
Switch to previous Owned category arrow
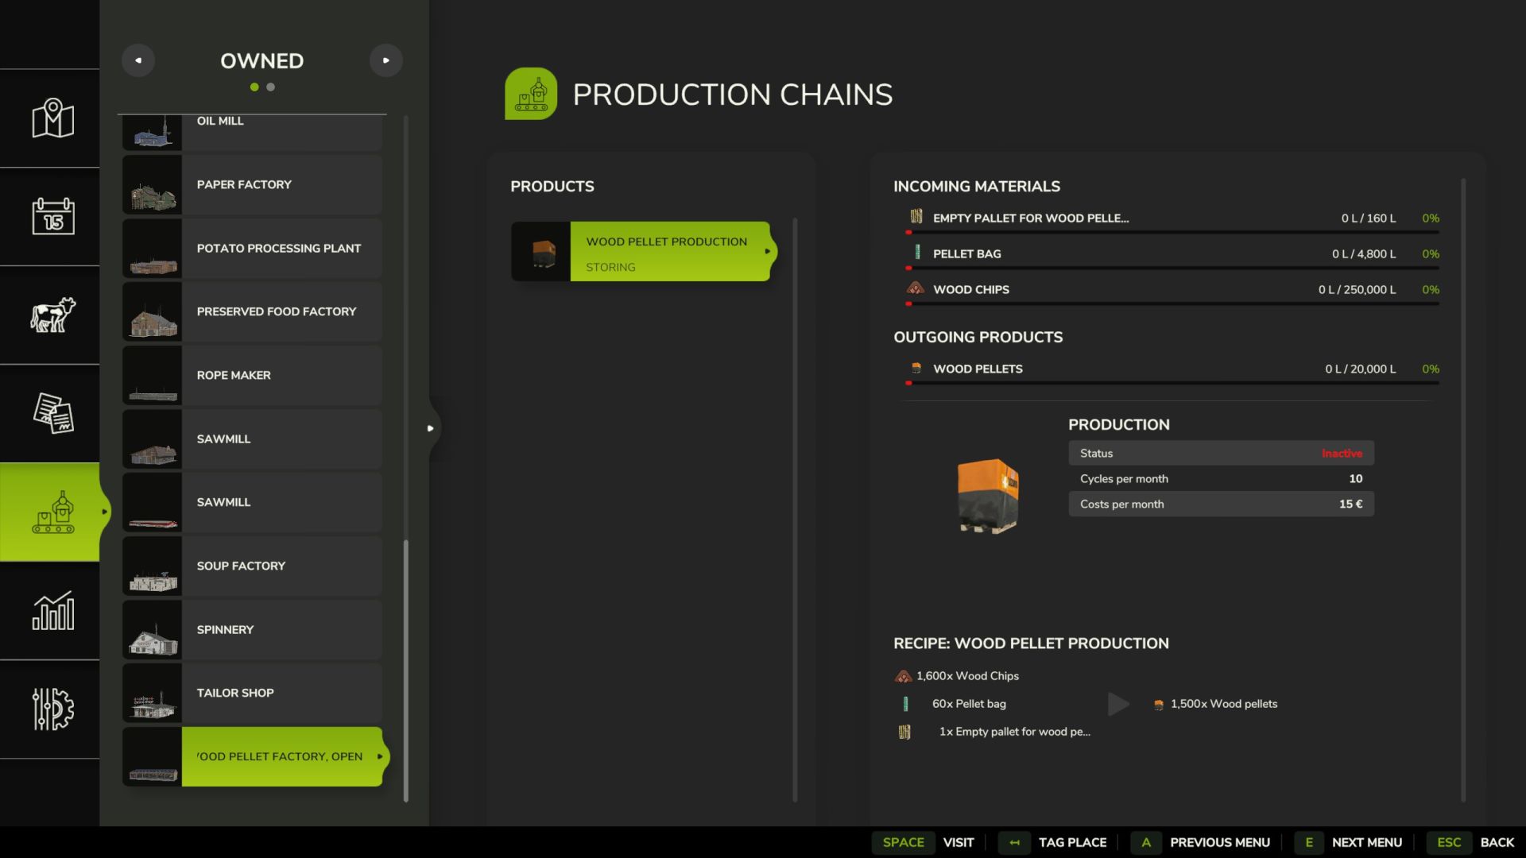point(138,60)
